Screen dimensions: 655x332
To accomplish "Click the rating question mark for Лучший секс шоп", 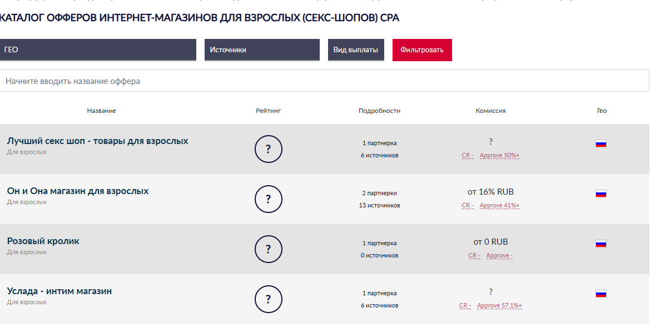I will (x=268, y=148).
